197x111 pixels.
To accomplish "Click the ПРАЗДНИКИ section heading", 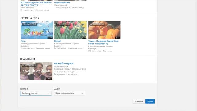I will coord(27,59).
